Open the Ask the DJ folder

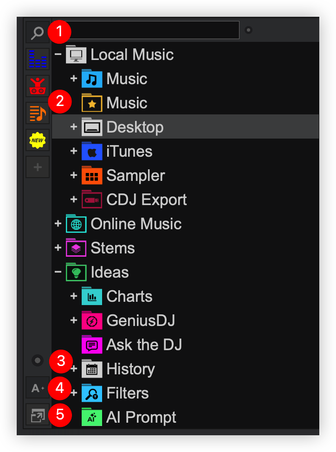tap(144, 345)
